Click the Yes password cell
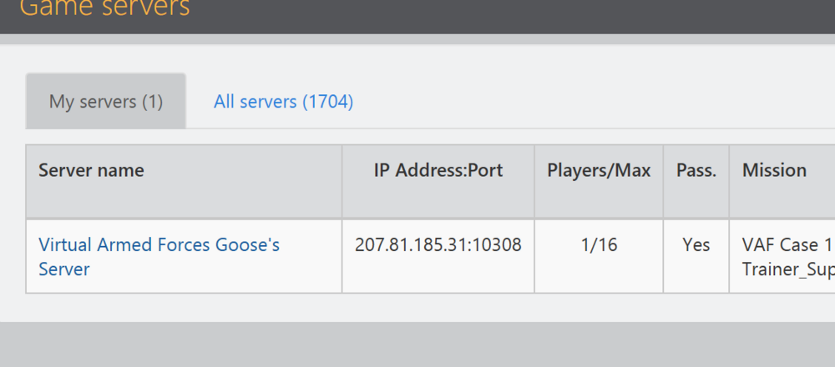Screen dimensions: 835x367 click(696, 245)
